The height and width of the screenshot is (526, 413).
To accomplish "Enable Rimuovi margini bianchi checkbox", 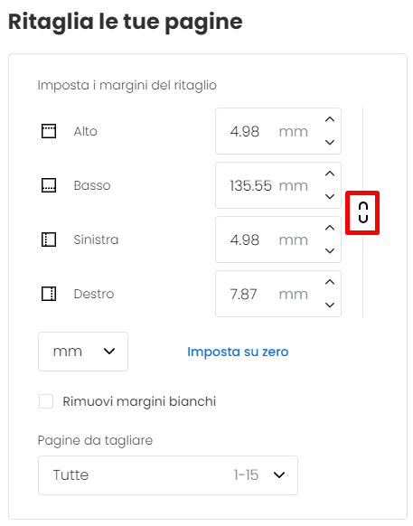I will click(x=46, y=401).
